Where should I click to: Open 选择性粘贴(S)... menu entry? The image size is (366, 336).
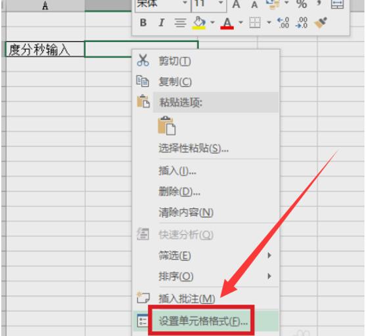(x=193, y=148)
